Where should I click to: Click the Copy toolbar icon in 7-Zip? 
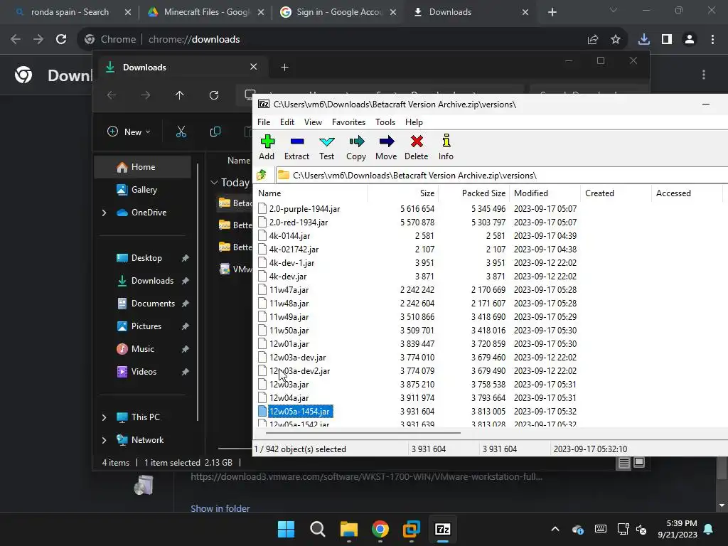pos(356,147)
